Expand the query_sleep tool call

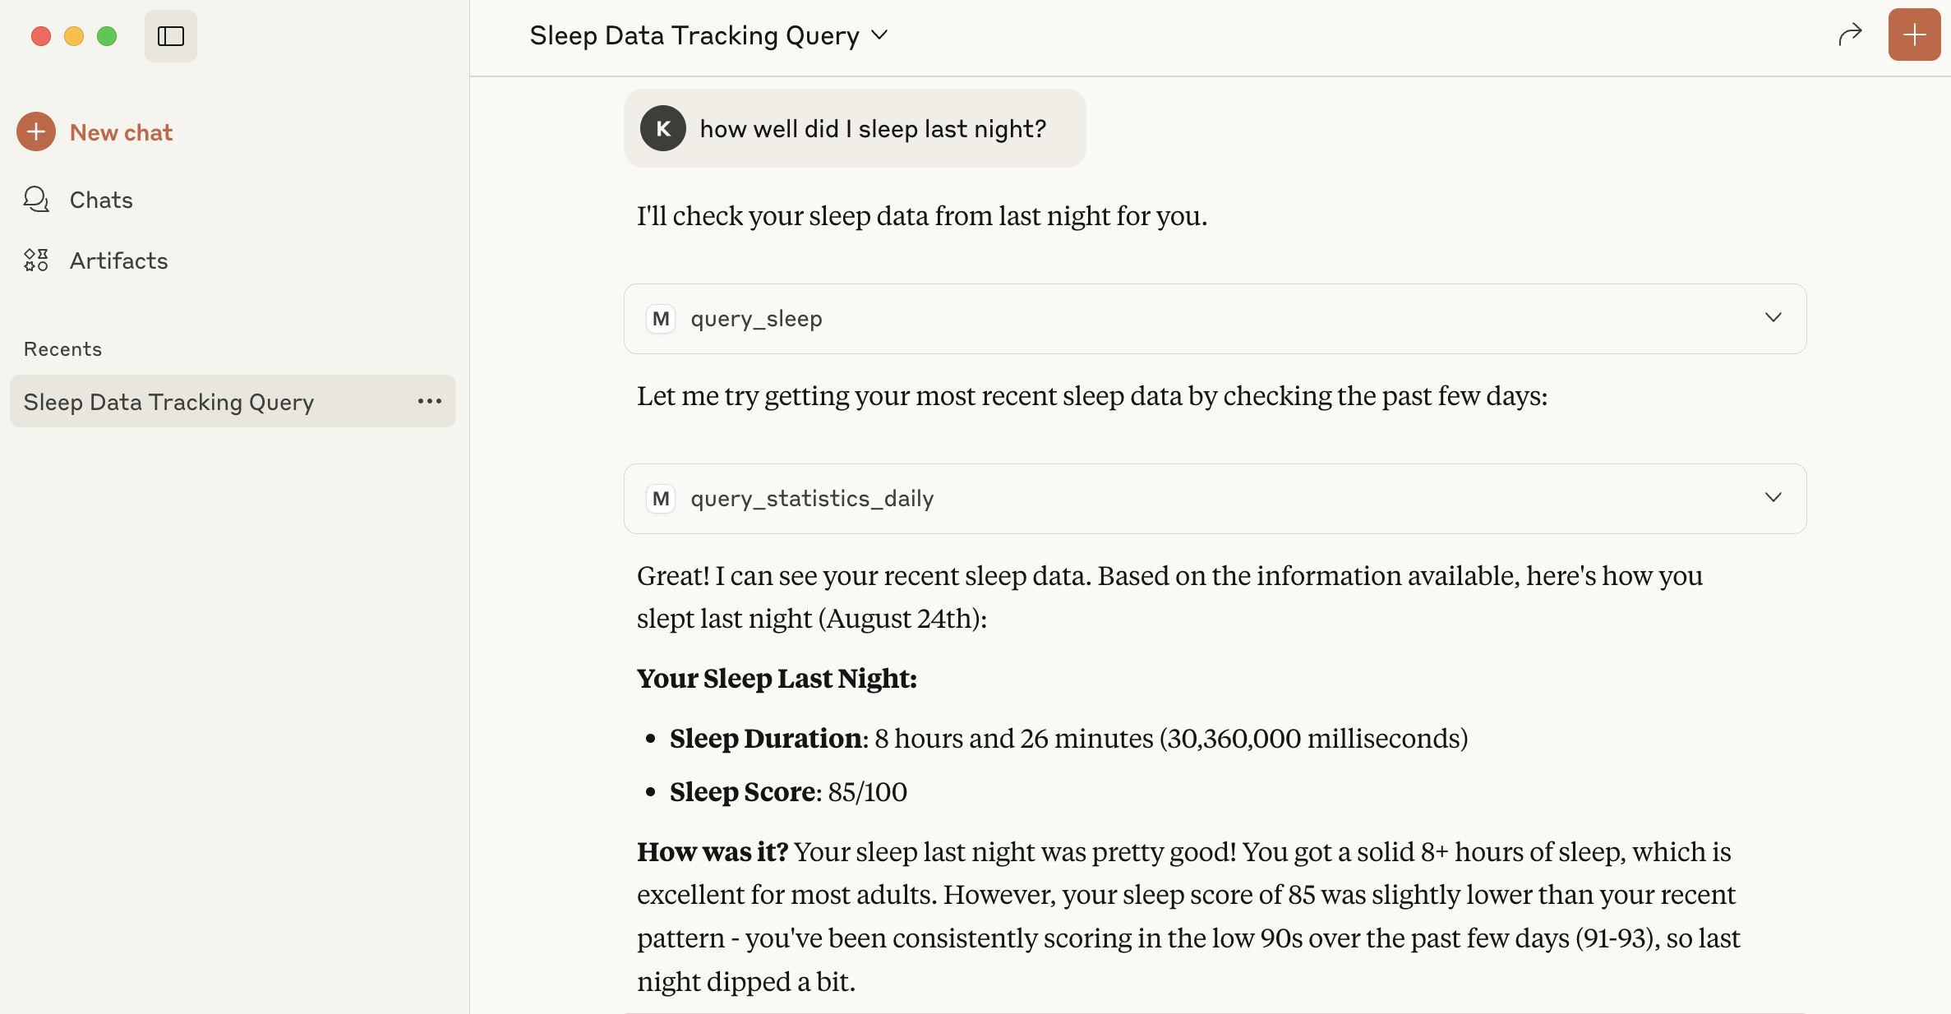(x=1215, y=319)
